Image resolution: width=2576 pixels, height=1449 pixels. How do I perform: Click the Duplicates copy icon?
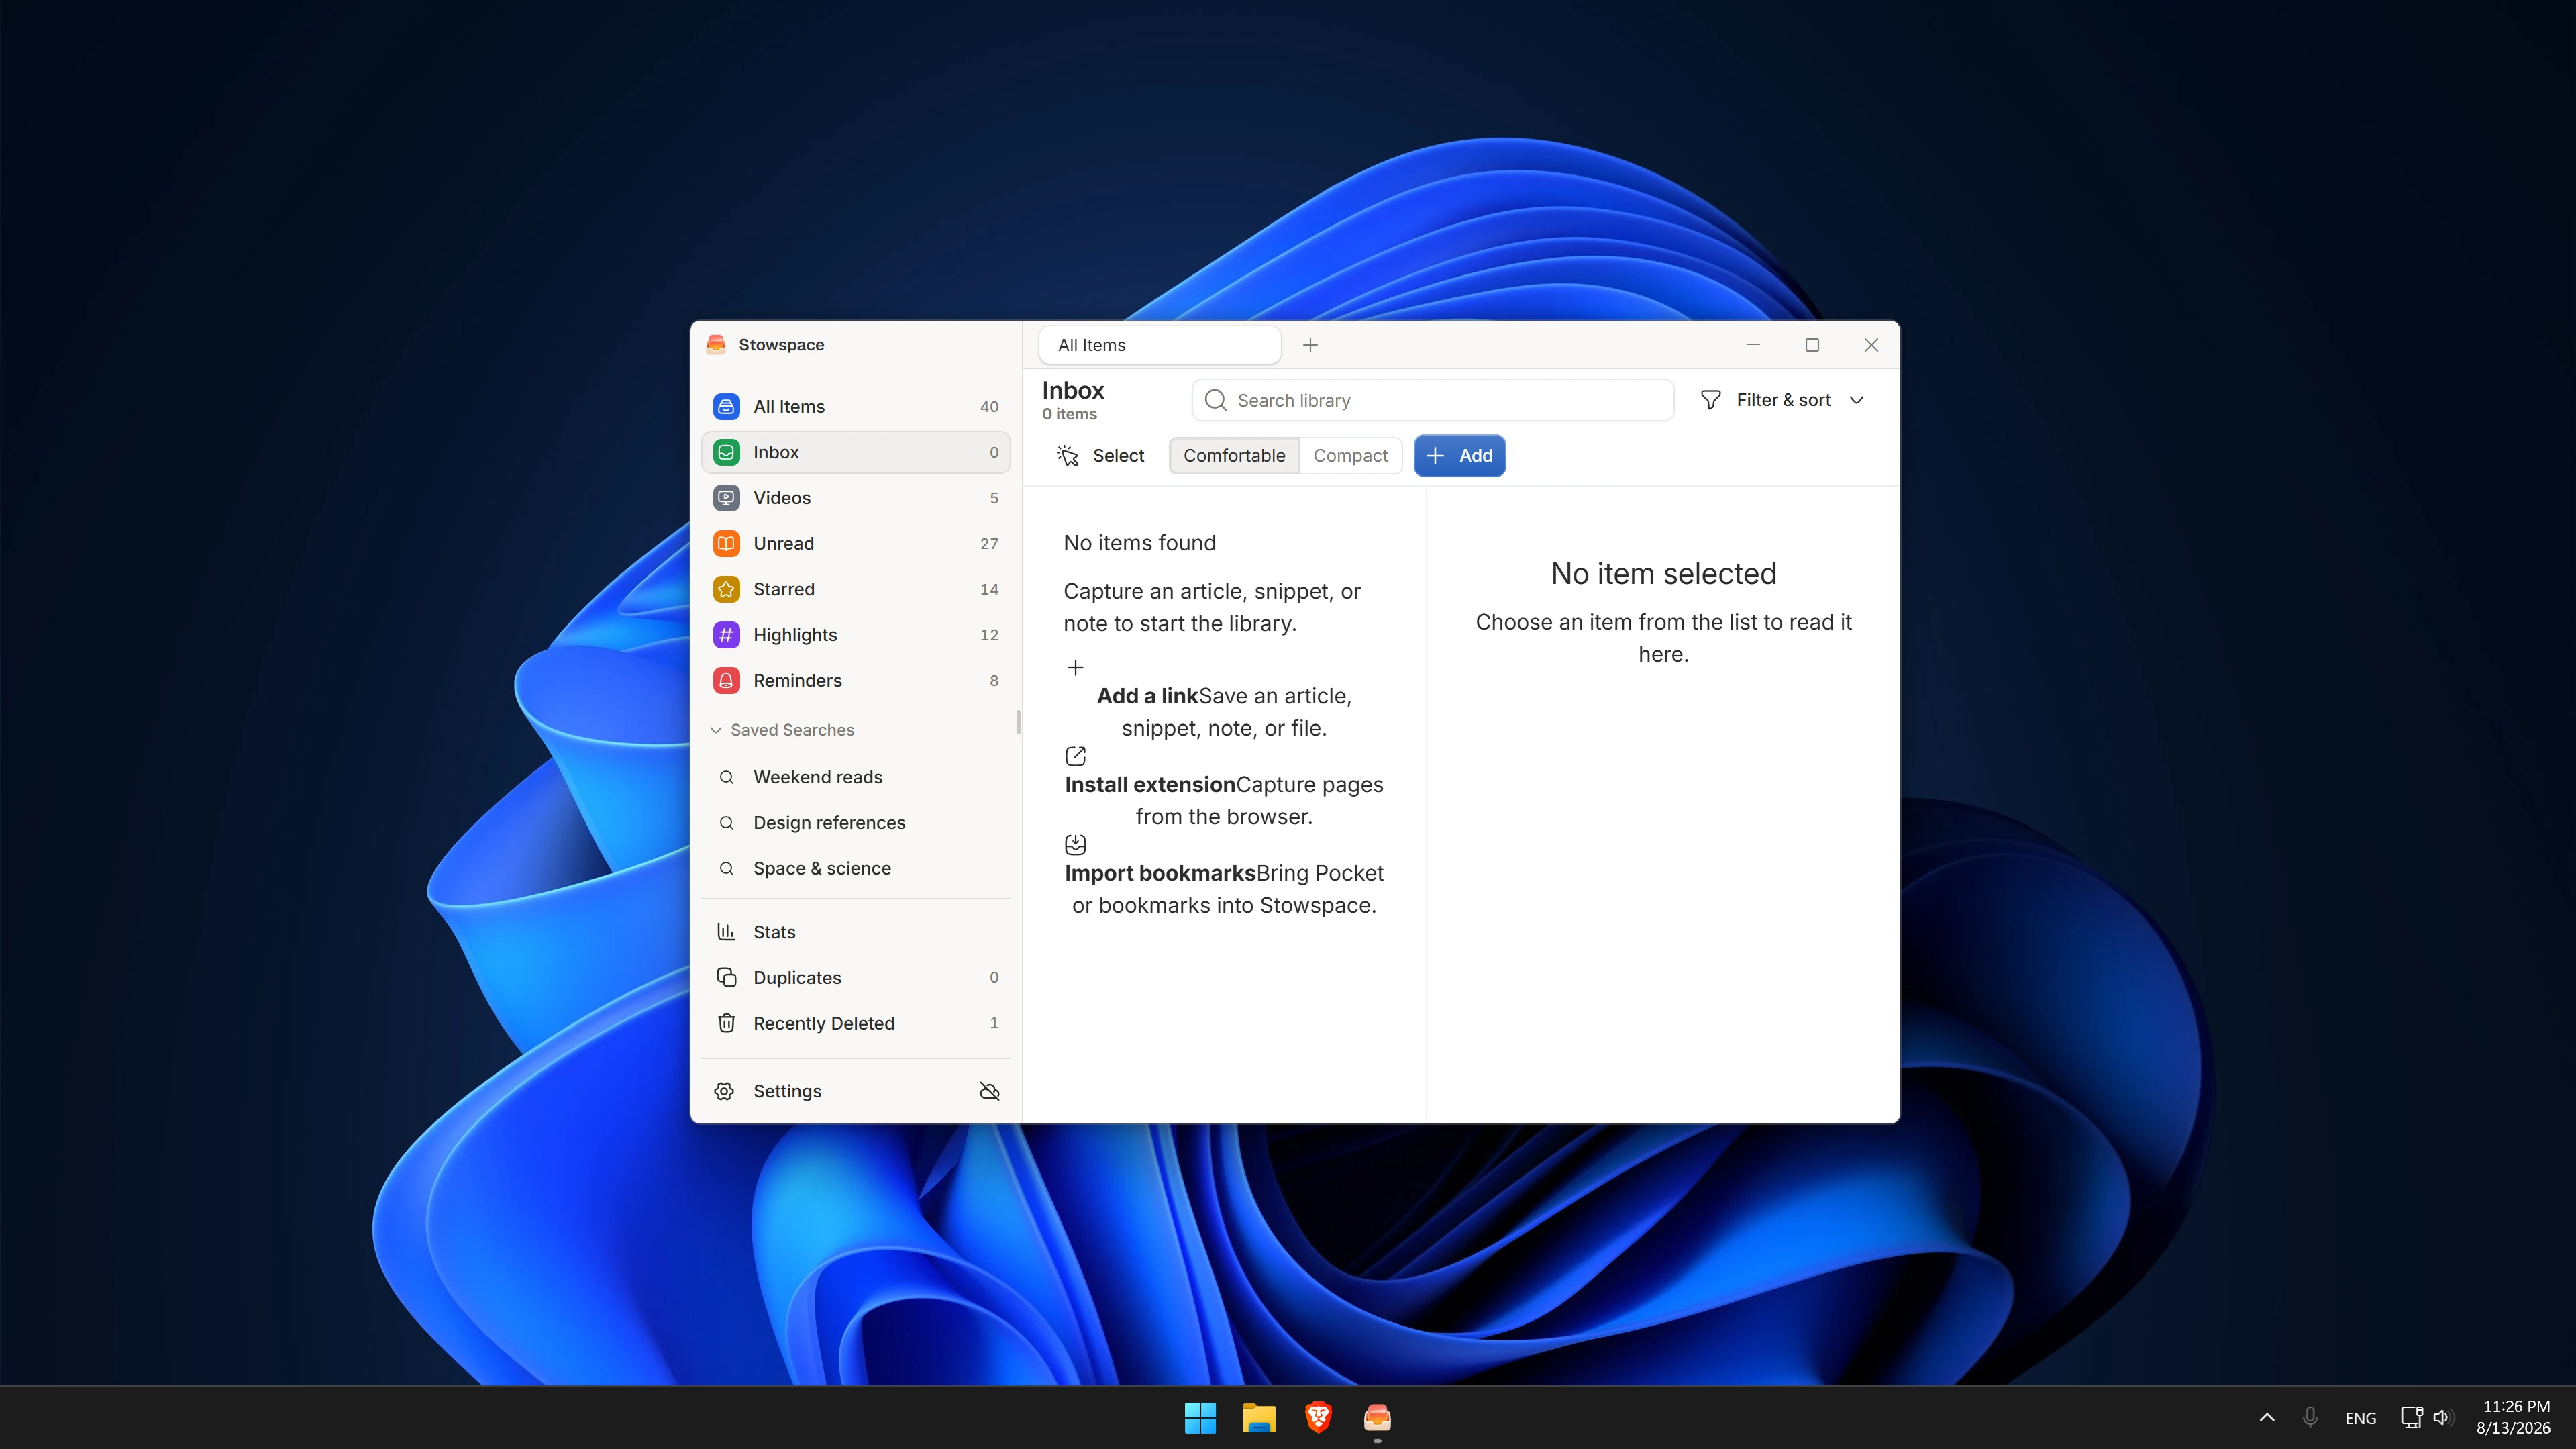pos(726,977)
